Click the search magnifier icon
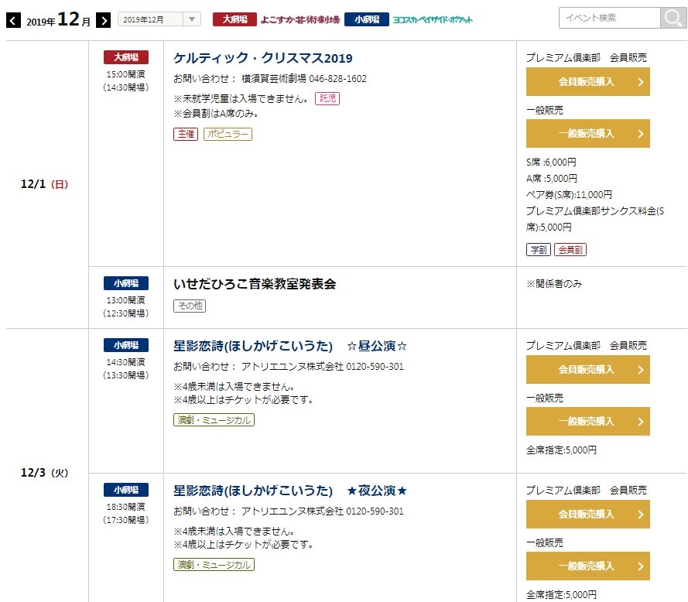Image resolution: width=688 pixels, height=602 pixels. coord(673,18)
